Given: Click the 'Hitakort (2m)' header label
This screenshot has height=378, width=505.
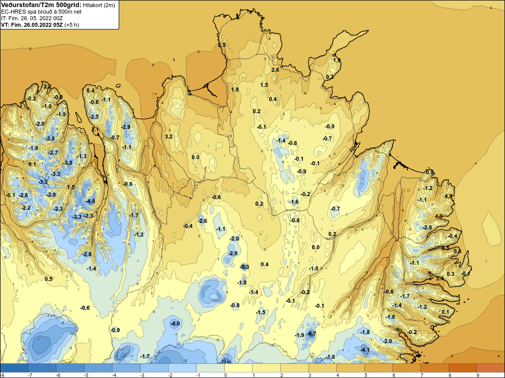Looking at the screenshot, I should 99,5.
